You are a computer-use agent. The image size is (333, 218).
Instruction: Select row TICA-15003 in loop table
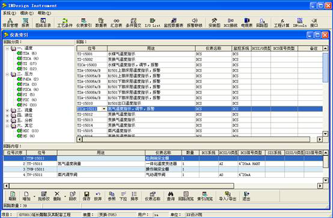200,65
